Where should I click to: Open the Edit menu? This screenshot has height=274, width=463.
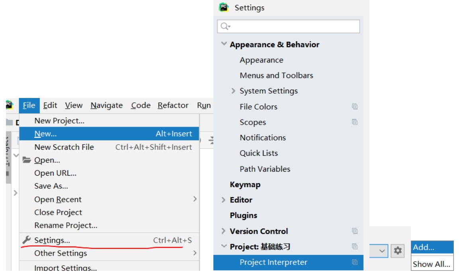[x=50, y=106]
